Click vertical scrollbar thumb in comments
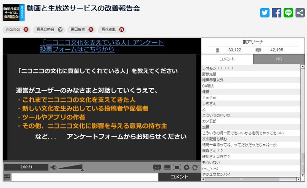Viewport: 307px width, 188px height. 302,163
